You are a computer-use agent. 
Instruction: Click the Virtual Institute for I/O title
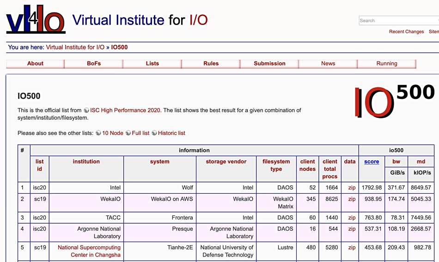tap(140, 20)
